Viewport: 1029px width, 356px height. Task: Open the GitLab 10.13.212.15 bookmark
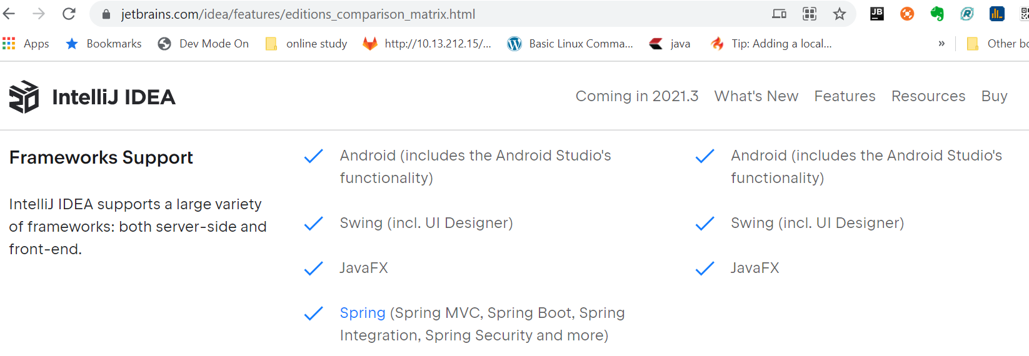point(427,44)
